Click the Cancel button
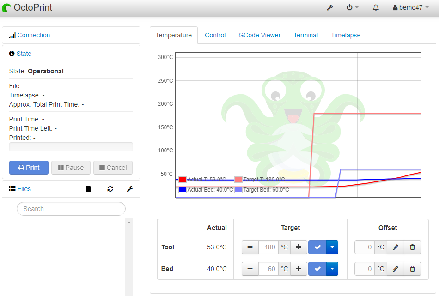Image resolution: width=439 pixels, height=296 pixels. pos(113,168)
